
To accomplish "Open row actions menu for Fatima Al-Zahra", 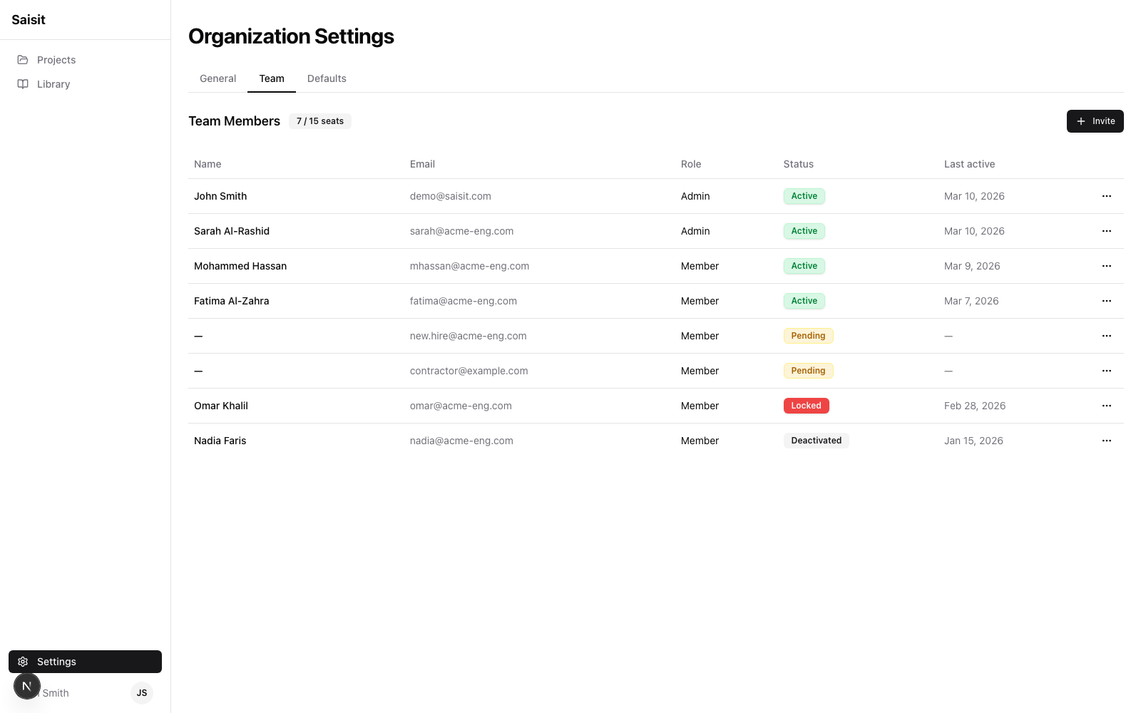I will click(x=1107, y=301).
